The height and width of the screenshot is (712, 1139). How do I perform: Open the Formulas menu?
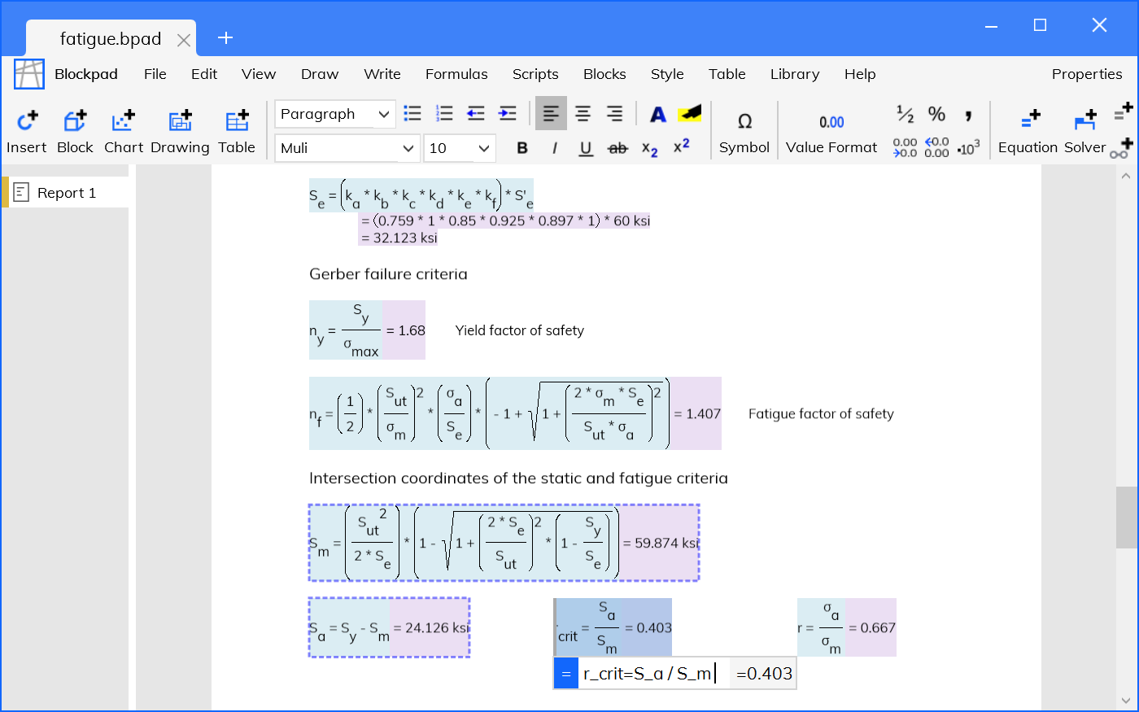click(456, 74)
